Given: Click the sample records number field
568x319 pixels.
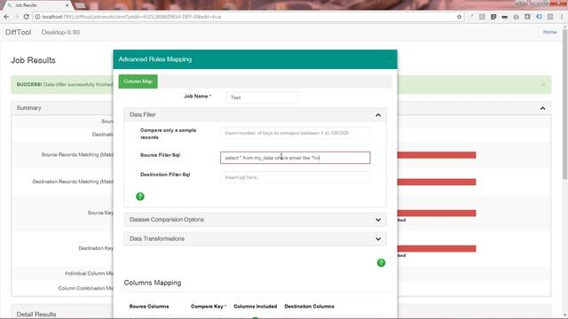Looking at the screenshot, I should pos(296,133).
